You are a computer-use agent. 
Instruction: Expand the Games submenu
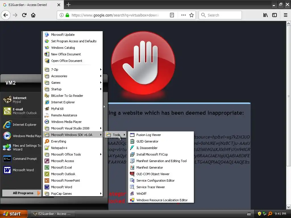point(73,83)
